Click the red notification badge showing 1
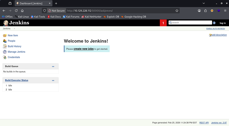 pos(163,23)
